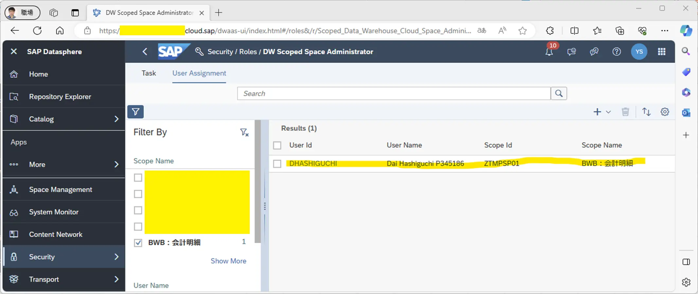
Task: Open browser Settings and more menu
Action: [x=664, y=31]
